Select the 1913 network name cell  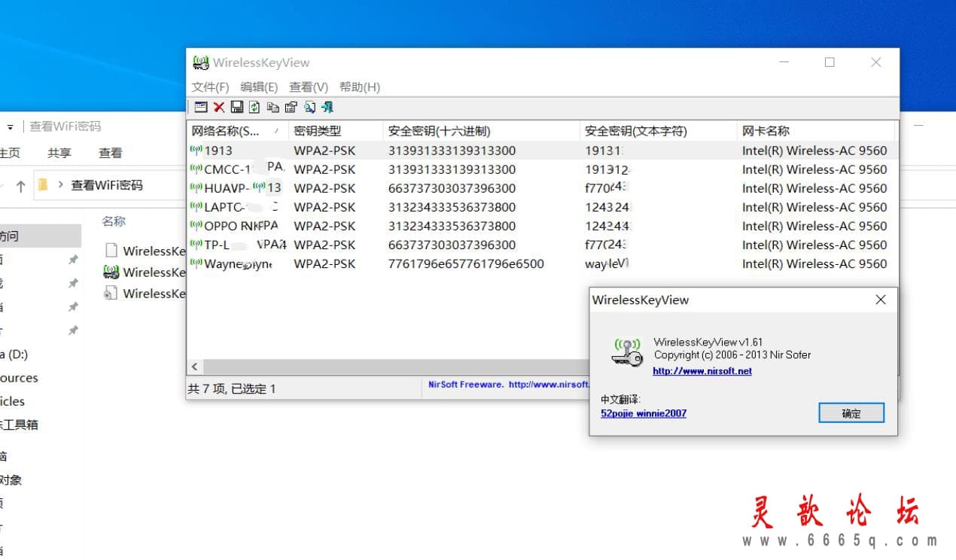[x=218, y=150]
